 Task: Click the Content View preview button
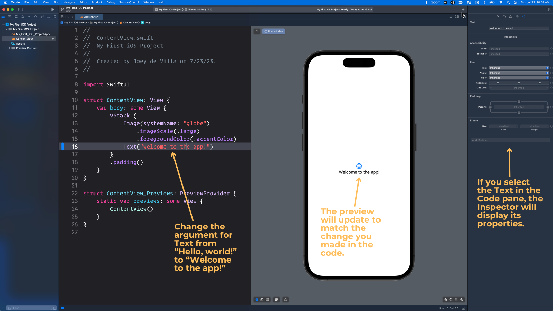click(x=274, y=31)
